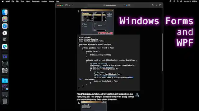The width and height of the screenshot is (199, 111).
Task: Launch Microsoft Edge from the Dock
Action: pos(5,47)
